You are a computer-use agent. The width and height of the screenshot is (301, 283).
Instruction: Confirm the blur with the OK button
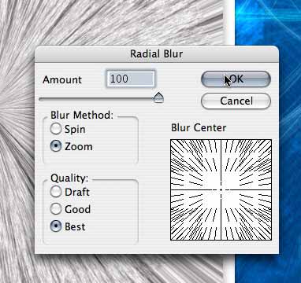click(236, 79)
